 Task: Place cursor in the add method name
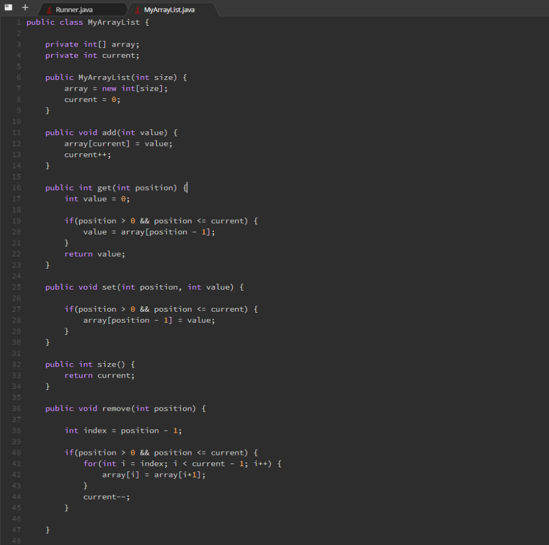109,132
